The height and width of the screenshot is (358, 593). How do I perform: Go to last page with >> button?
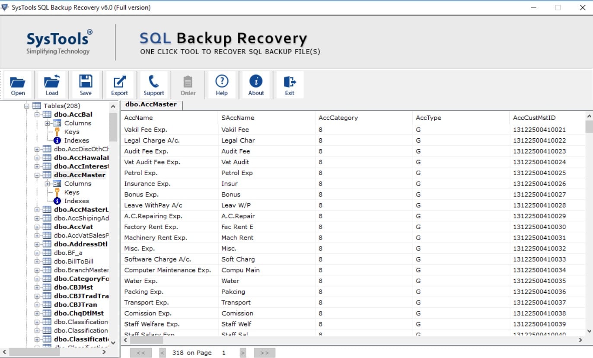pyautogui.click(x=265, y=353)
